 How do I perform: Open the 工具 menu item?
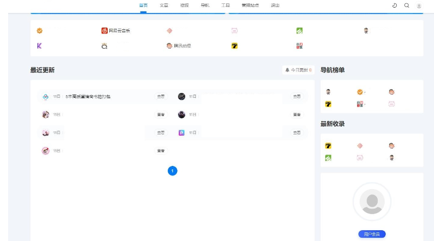coord(226,5)
